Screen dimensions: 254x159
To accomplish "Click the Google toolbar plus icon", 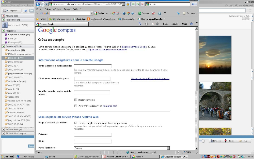I will (133, 13).
